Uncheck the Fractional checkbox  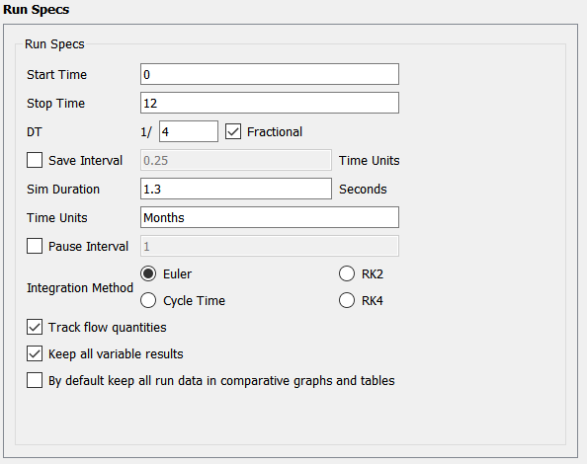[233, 131]
